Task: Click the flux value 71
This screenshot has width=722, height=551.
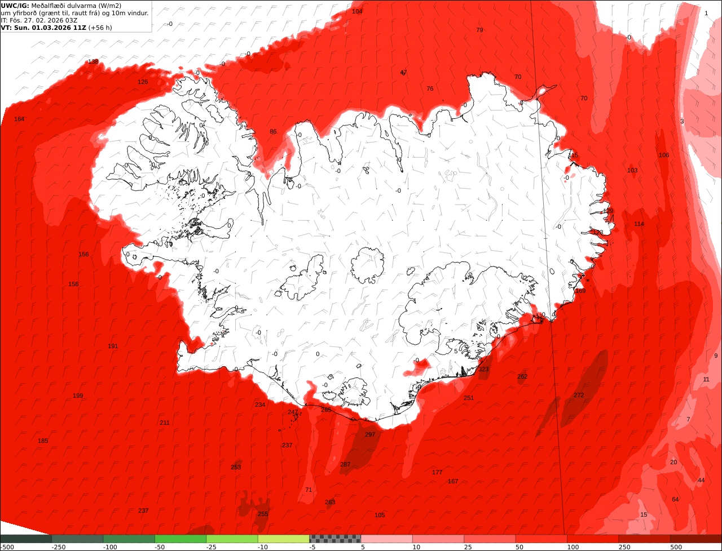Action: (x=309, y=490)
